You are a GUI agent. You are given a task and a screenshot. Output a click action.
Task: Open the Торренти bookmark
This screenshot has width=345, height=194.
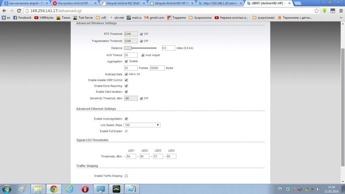[x=177, y=18]
